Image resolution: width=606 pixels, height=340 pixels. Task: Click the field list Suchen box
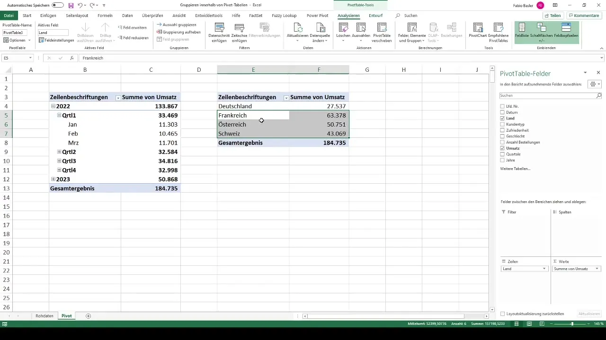click(551, 95)
